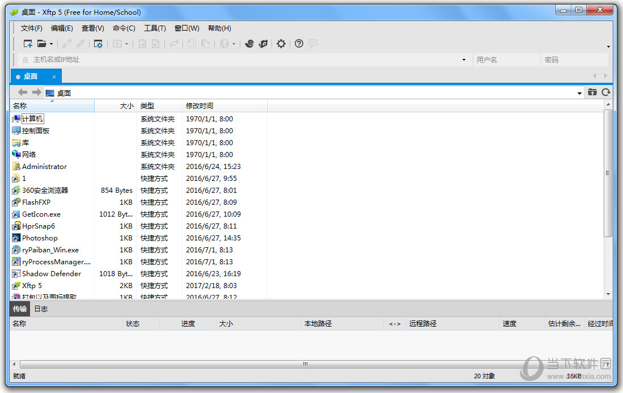
Task: Focus the 主机名或IP地址 address field
Action: coord(239,60)
